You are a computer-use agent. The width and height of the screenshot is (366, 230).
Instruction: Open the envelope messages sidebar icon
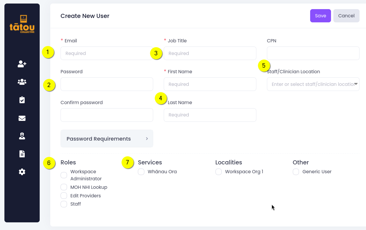[x=22, y=118]
